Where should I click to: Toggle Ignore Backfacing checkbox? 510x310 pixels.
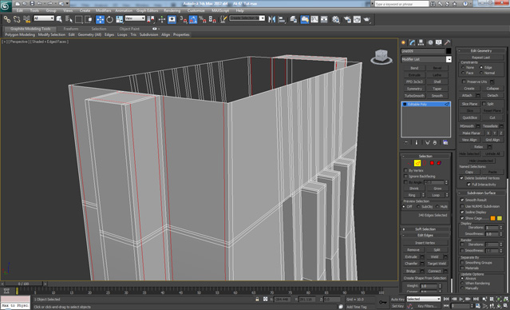[405, 176]
